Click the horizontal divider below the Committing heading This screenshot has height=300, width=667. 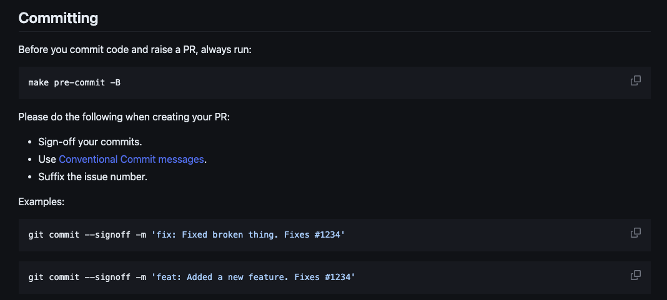click(x=334, y=31)
